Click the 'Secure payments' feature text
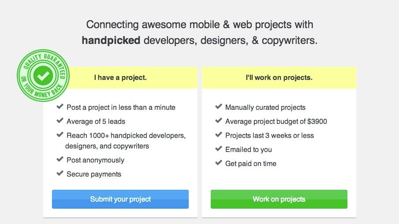 94,174
